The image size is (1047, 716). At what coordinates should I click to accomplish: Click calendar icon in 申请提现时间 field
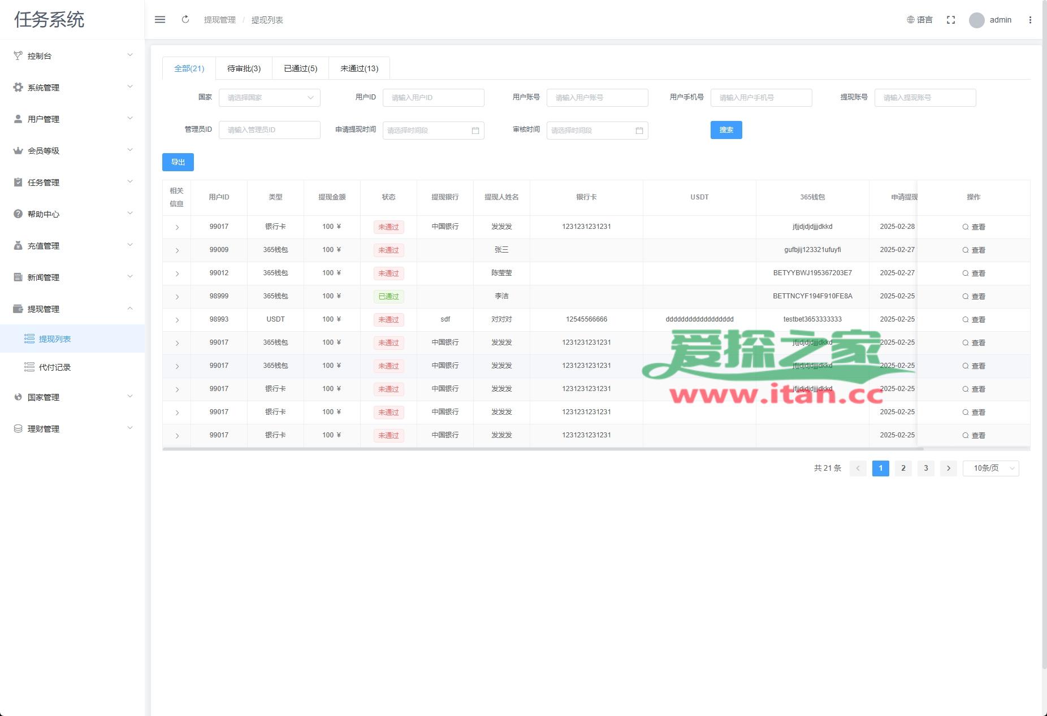point(475,131)
